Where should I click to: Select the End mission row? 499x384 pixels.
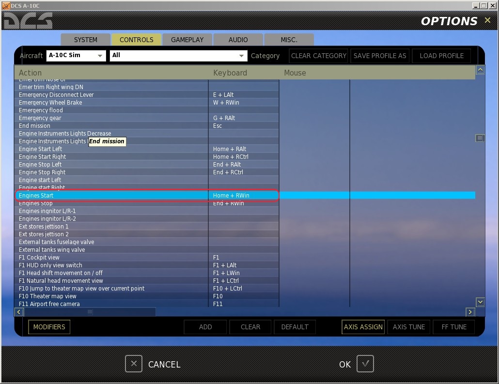[147, 126]
